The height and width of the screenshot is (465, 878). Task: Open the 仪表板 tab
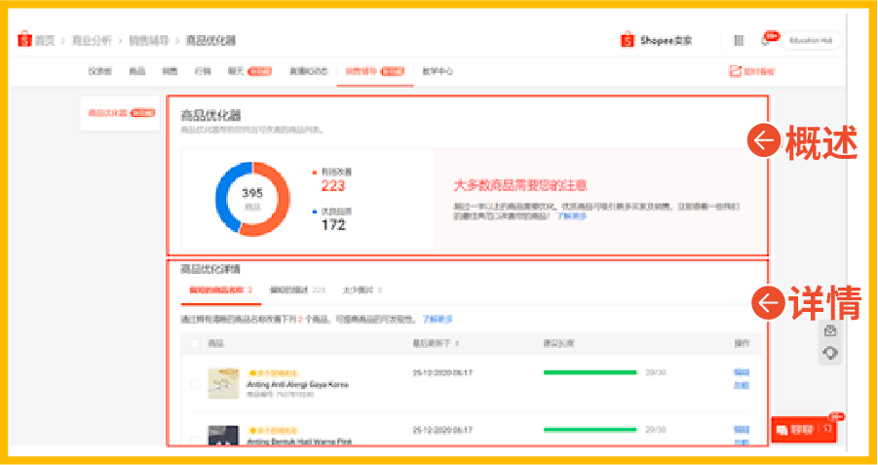[100, 71]
